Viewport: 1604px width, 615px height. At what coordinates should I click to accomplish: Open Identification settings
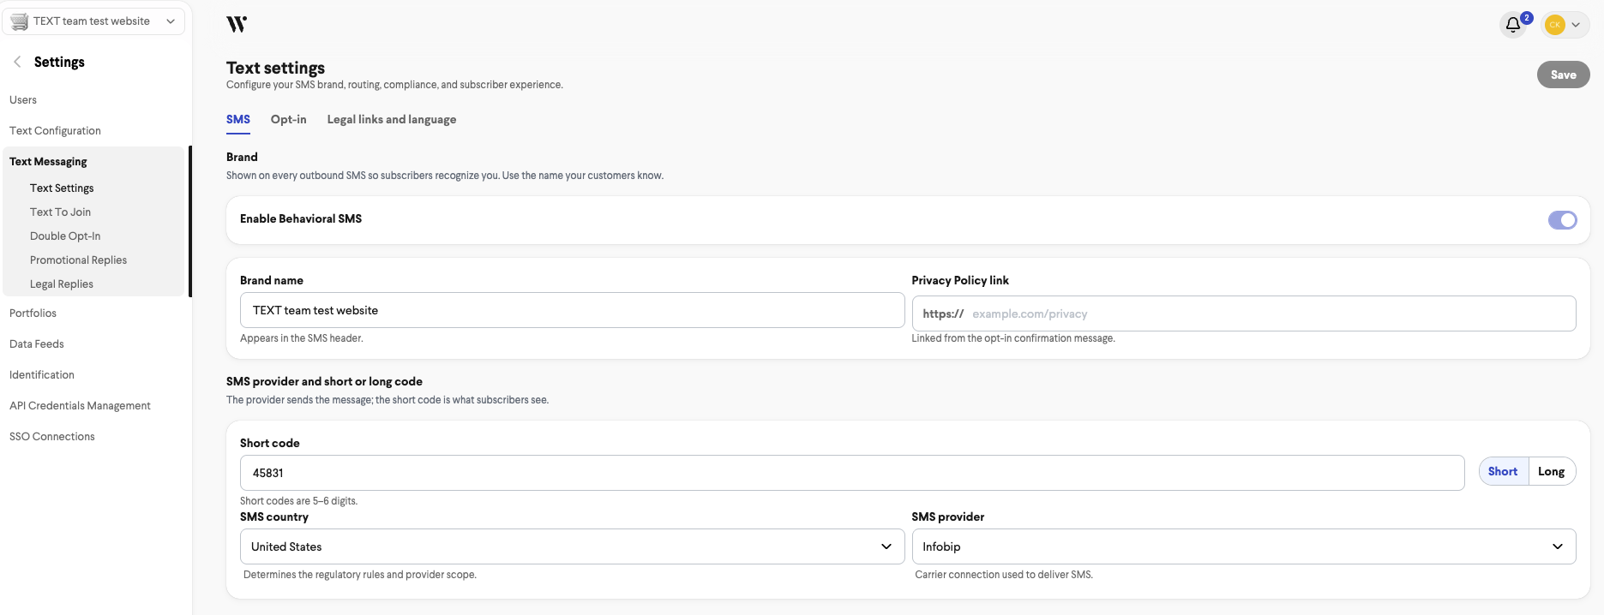coord(42,375)
